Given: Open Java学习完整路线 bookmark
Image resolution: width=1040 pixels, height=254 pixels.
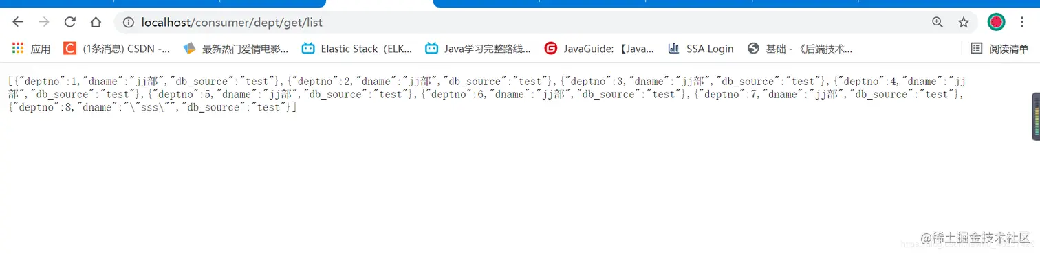Looking at the screenshot, I should click(x=478, y=49).
